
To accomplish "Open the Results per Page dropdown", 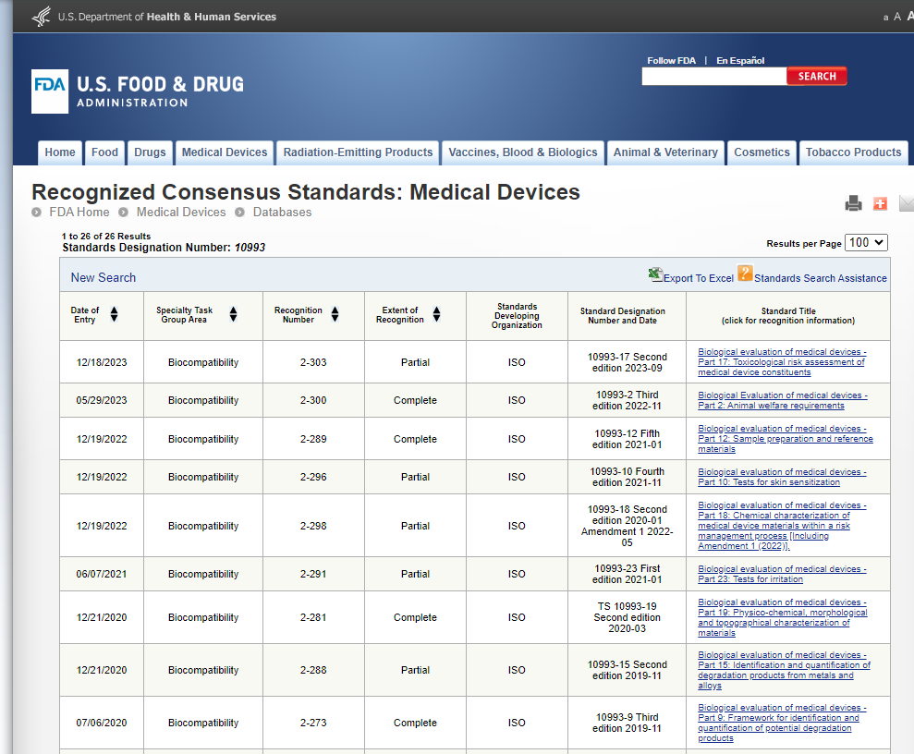I will coord(867,242).
